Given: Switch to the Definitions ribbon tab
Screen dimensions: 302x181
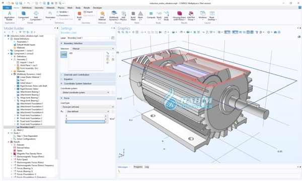Looking at the screenshot, I should coord(27,8).
